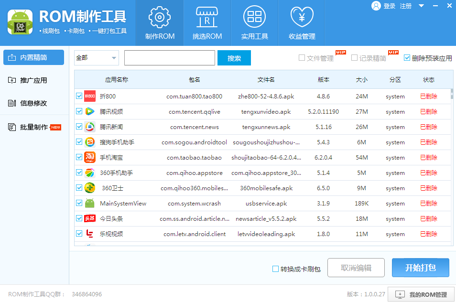This screenshot has height=303, width=456.
Task: Uncheck the 腾讯视频 row checkbox
Action: 79,111
